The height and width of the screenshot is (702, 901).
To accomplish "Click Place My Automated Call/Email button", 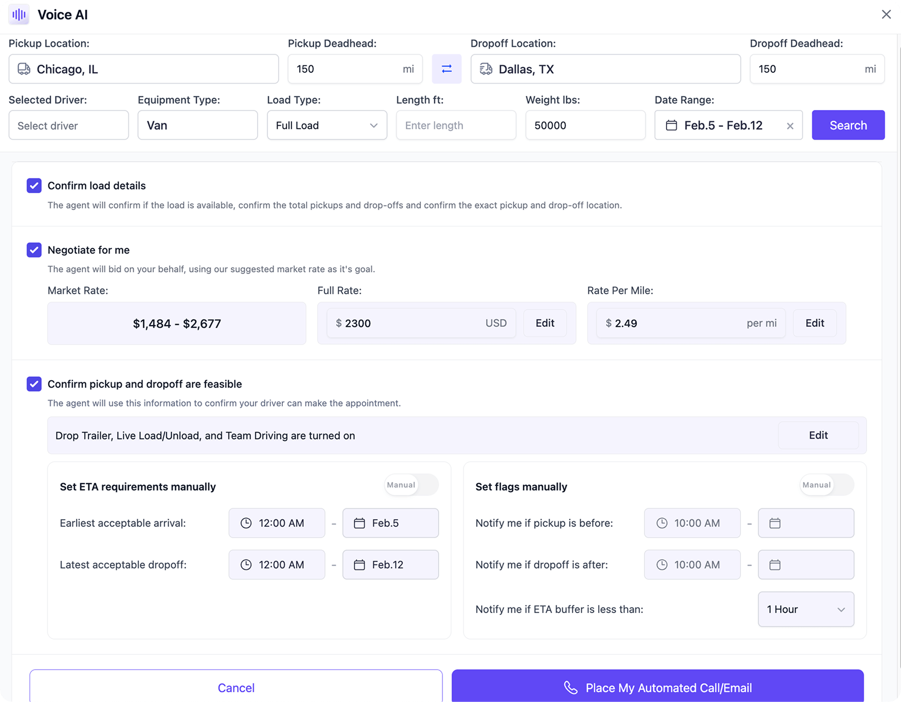I will (657, 687).
